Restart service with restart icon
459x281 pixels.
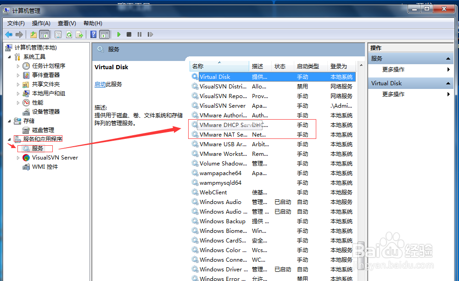click(x=150, y=34)
